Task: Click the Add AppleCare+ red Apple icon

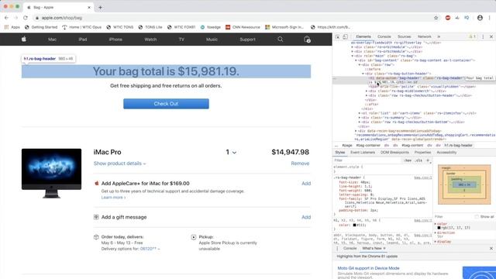Action: click(x=96, y=183)
